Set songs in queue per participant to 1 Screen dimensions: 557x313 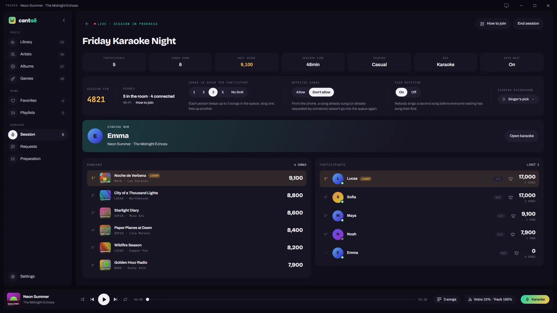[194, 92]
